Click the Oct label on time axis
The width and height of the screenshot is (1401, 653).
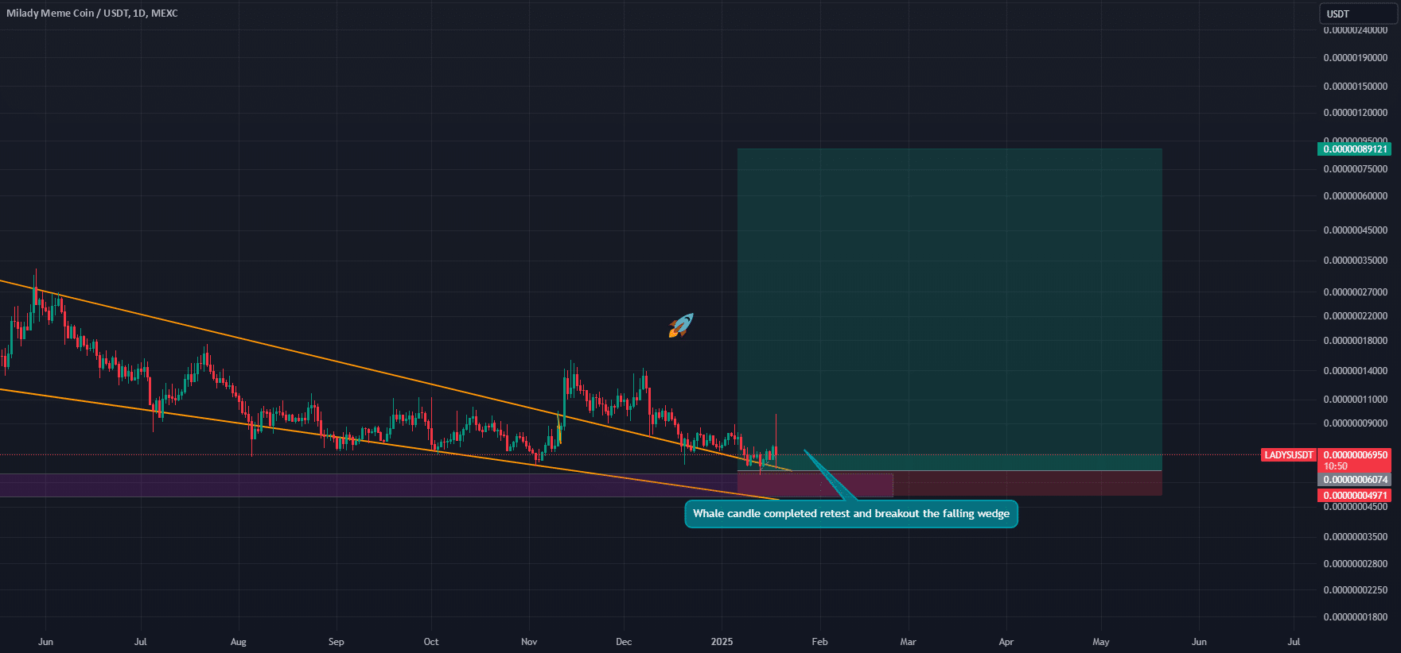pos(431,642)
